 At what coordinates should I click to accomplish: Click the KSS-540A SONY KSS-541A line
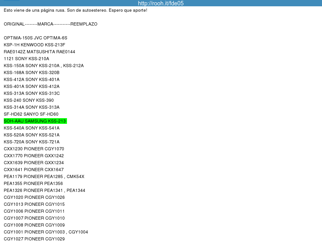(31, 128)
